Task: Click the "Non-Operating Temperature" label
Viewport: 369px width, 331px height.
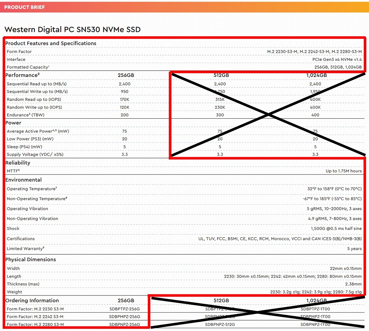Action: [x=37, y=199]
